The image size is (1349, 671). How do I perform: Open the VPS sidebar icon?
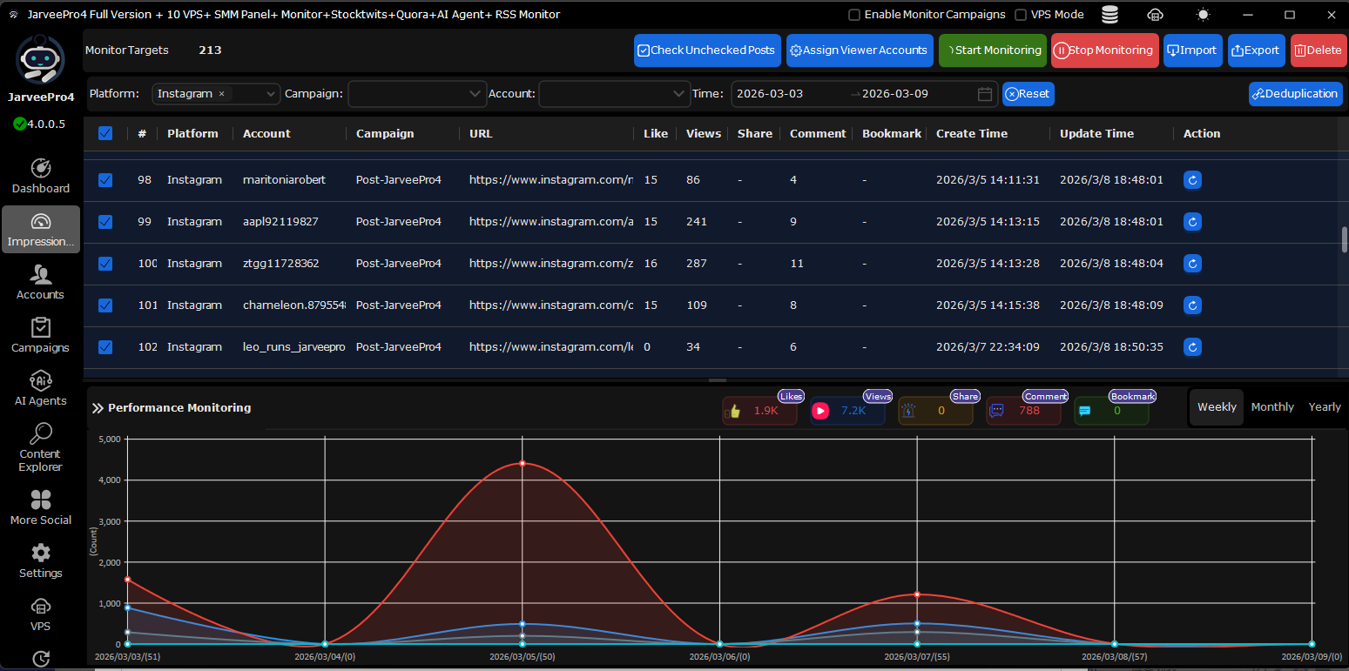click(x=40, y=607)
